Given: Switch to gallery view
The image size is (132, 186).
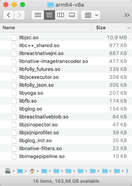Looking at the screenshot, I should coord(72,15).
